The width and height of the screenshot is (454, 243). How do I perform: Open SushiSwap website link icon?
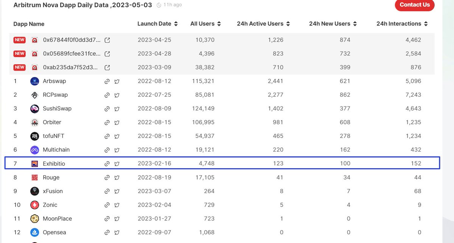[107, 109]
